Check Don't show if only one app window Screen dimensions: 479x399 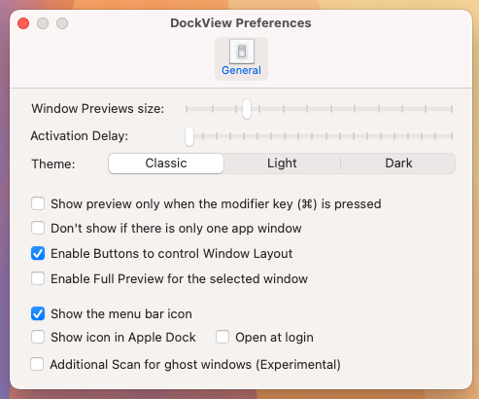[x=38, y=228]
